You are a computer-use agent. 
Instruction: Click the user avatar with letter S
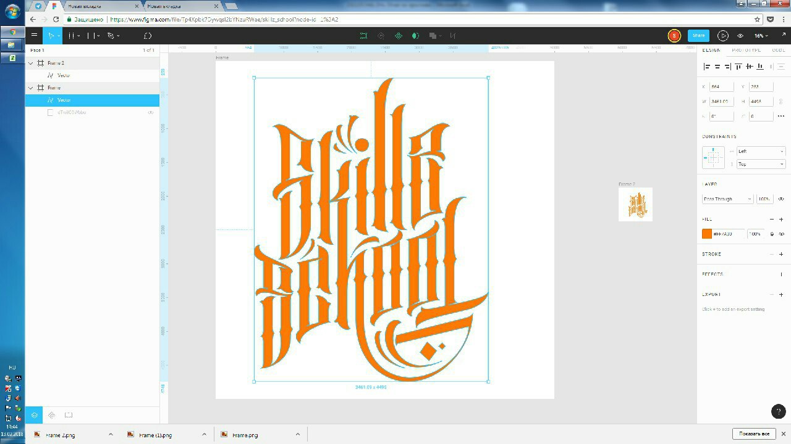point(674,36)
